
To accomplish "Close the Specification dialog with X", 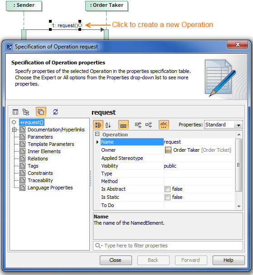I will click(x=238, y=44).
